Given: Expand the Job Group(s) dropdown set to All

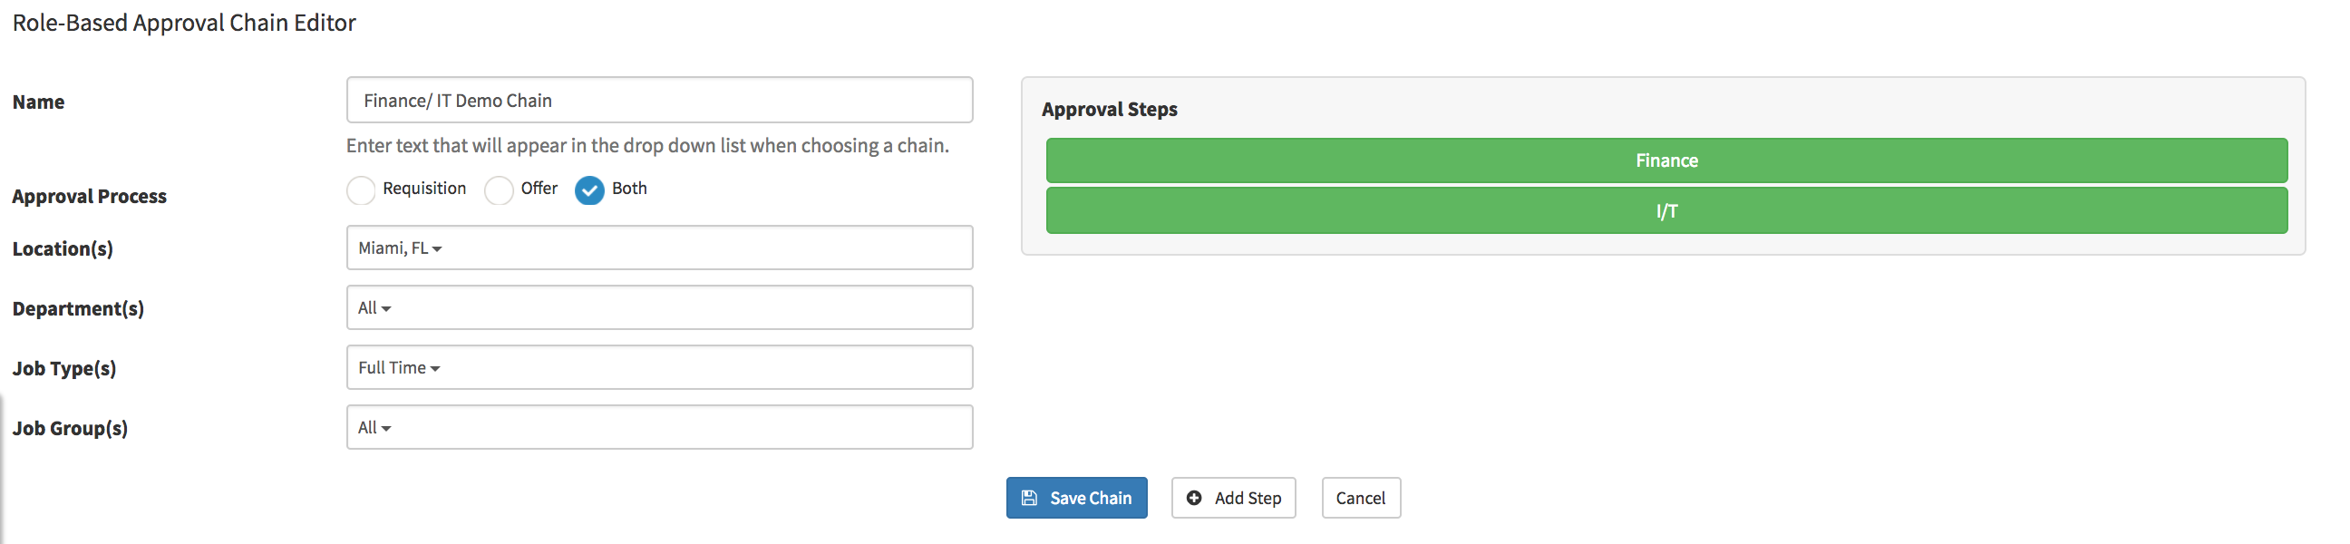Looking at the screenshot, I should 658,426.
